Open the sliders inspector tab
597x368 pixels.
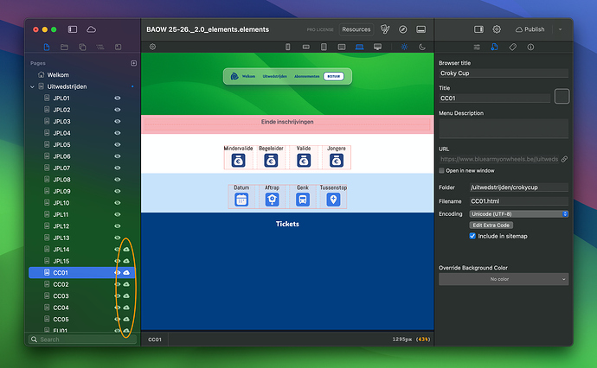(x=477, y=47)
